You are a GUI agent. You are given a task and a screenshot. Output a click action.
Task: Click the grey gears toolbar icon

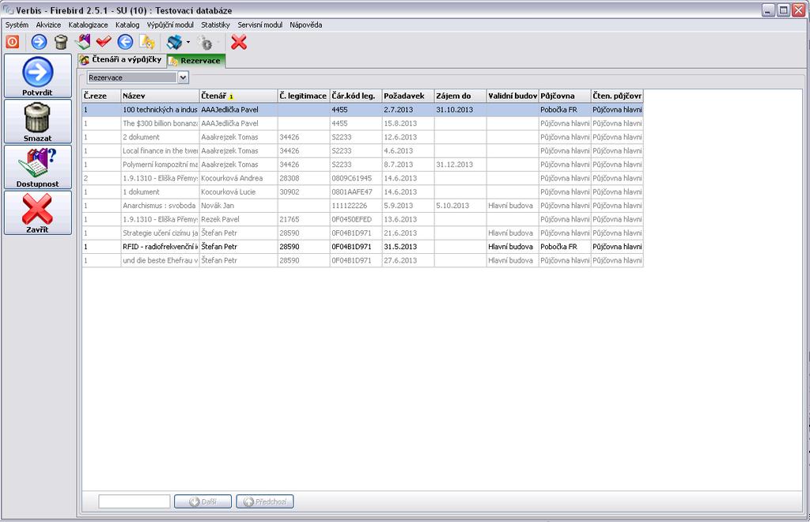206,42
